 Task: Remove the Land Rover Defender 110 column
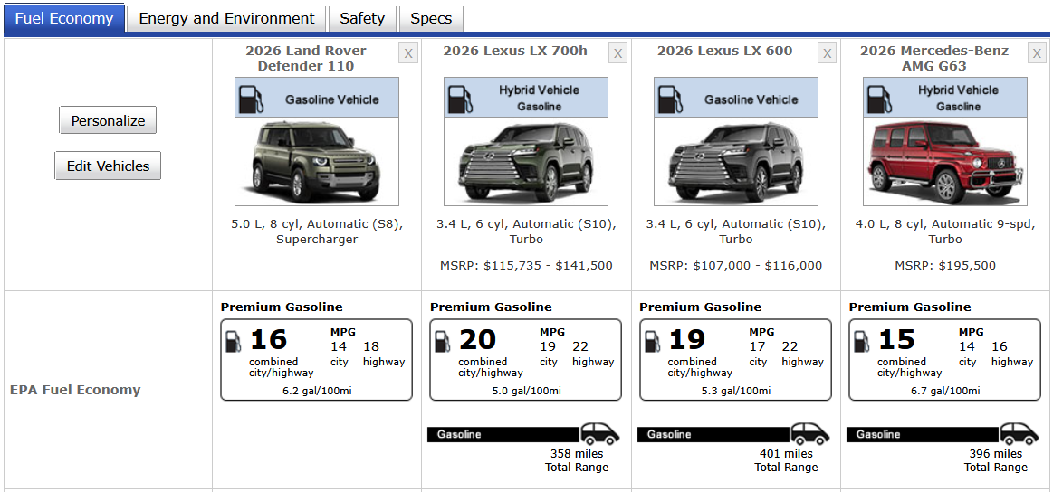coord(408,53)
